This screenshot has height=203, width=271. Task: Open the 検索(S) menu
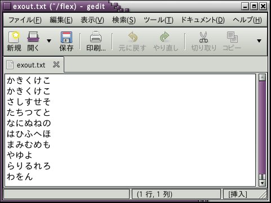tap(124, 20)
